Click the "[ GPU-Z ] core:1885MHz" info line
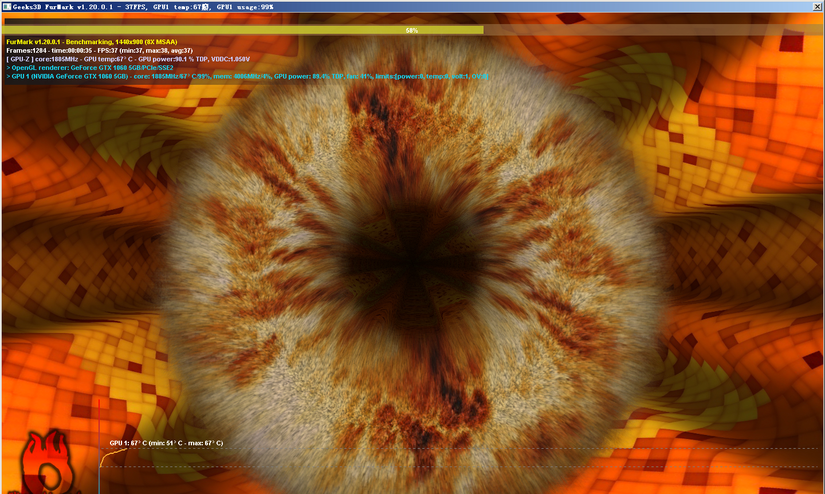This screenshot has height=494, width=825. tap(128, 59)
